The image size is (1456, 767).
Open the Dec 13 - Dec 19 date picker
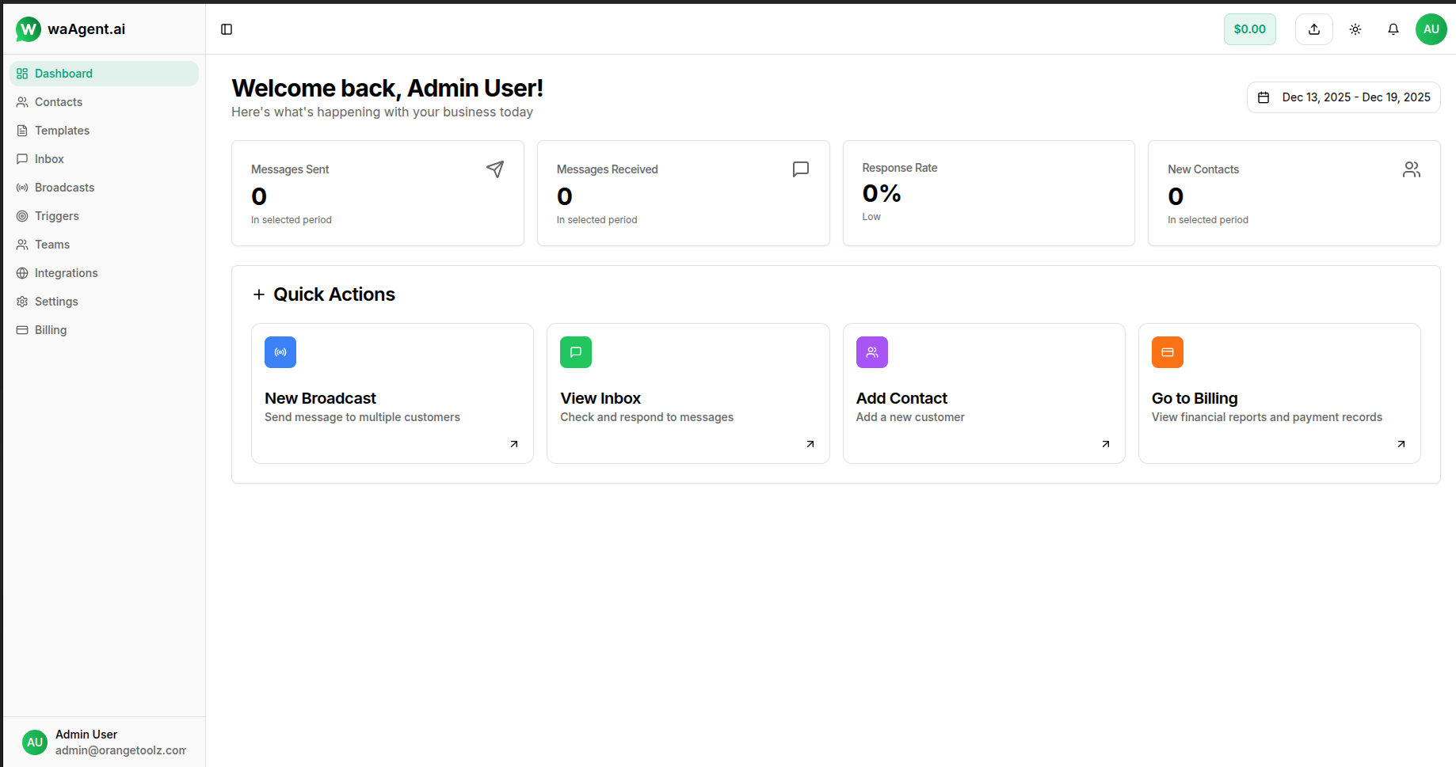[x=1343, y=97]
